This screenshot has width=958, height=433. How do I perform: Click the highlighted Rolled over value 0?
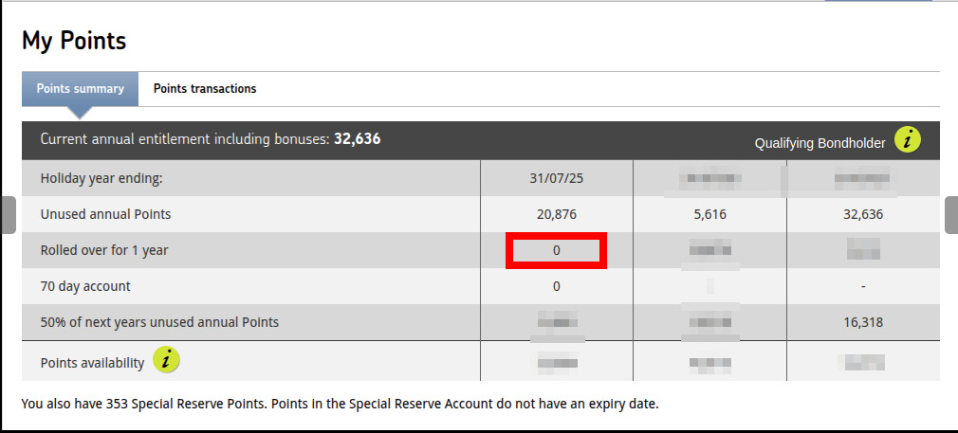point(557,250)
